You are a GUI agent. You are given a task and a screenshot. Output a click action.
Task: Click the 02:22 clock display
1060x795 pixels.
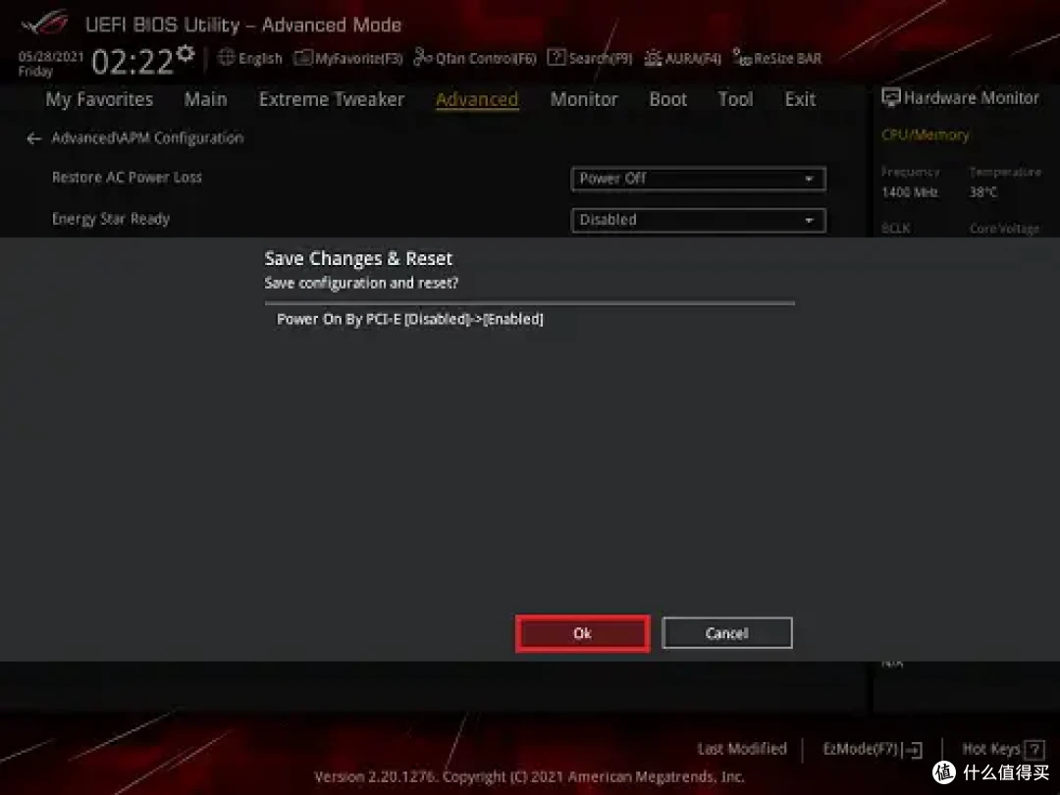pos(132,62)
